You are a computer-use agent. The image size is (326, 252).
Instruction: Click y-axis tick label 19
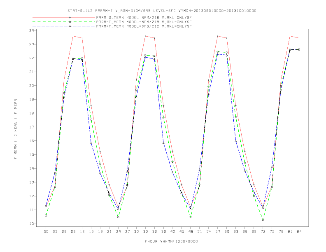point(32,99)
